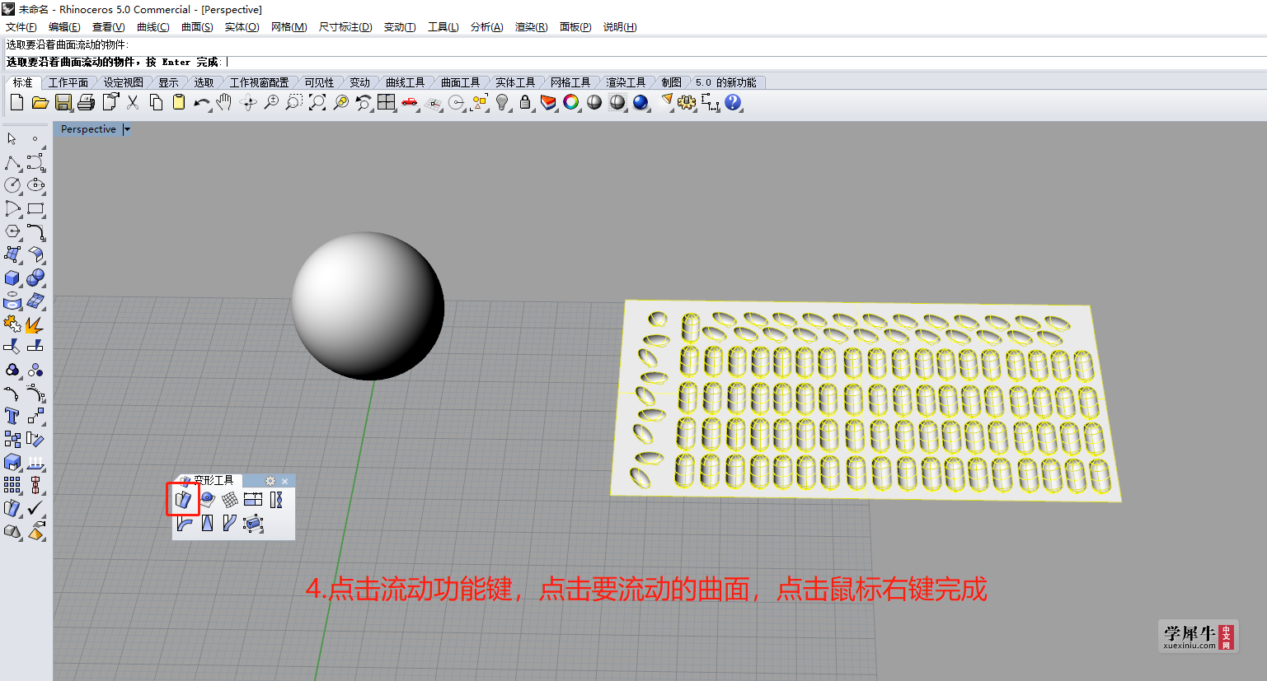Click the Paste clipboard icon
This screenshot has width=1267, height=681.
(x=179, y=102)
